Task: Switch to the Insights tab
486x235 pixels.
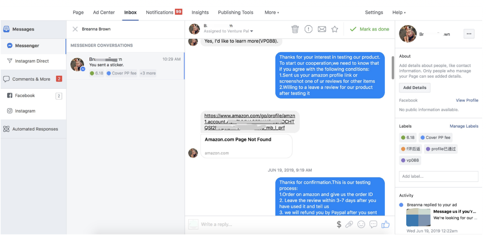Action: (200, 12)
